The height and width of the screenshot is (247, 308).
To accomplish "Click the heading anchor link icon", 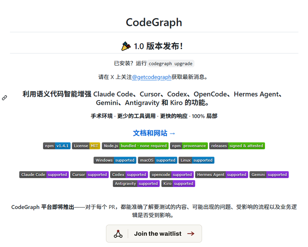I will pyautogui.click(x=5, y=98).
